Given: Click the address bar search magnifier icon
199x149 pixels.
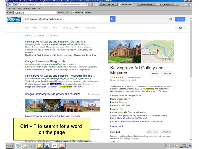Looking at the screenshot, I should 87,4.
